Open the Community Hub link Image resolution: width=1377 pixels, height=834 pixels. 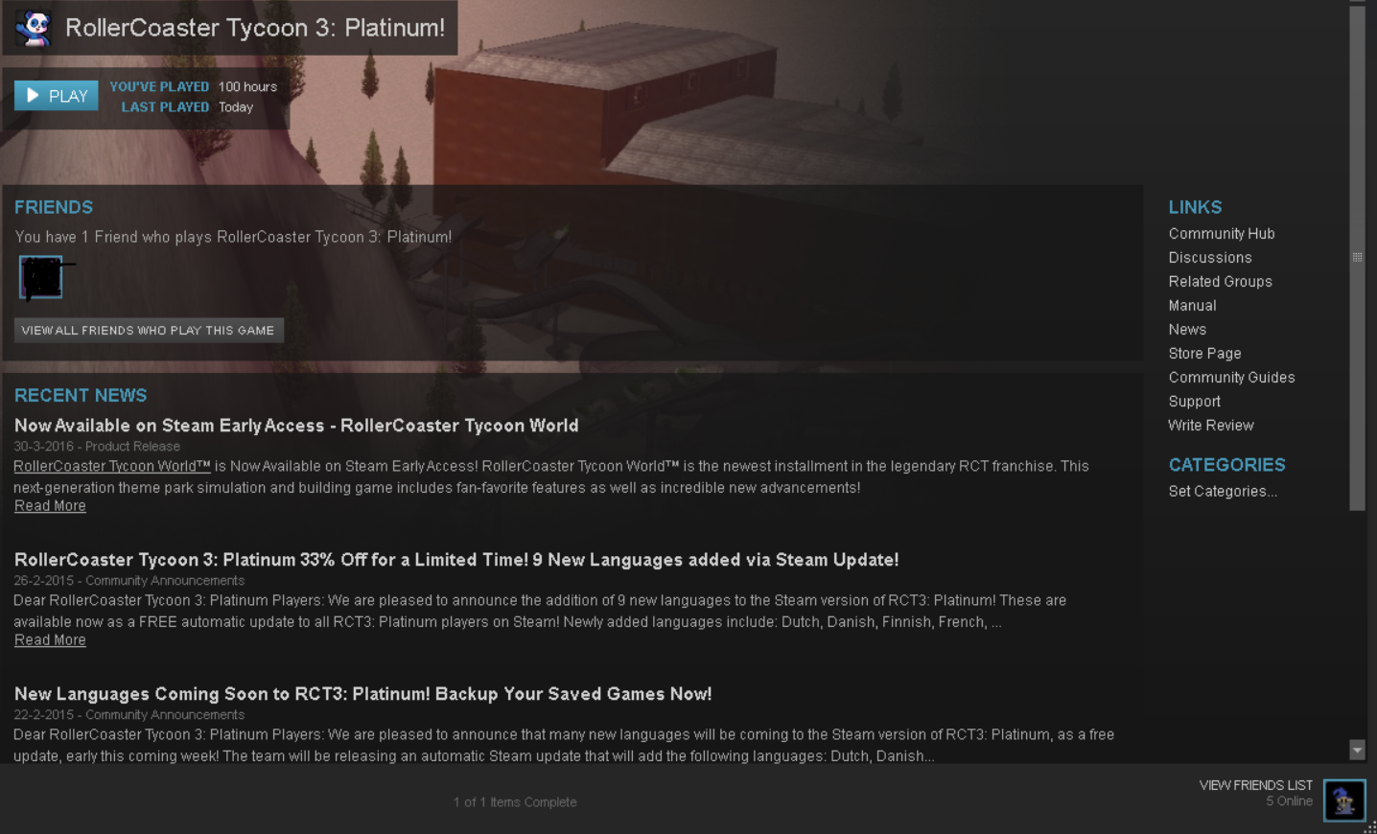[1221, 234]
